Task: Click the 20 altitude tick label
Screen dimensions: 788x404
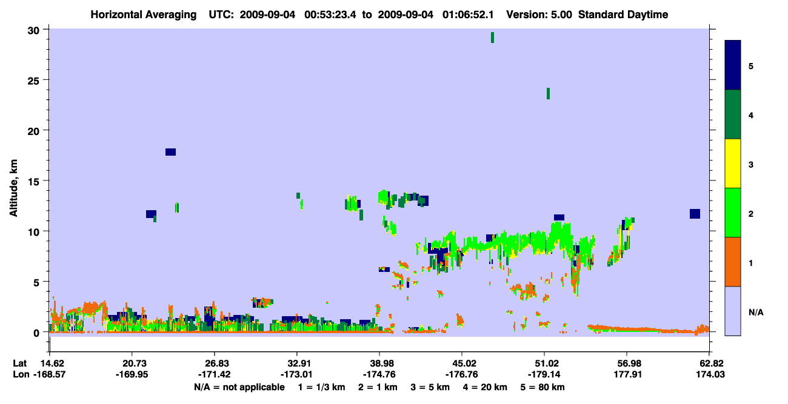Action: pyautogui.click(x=35, y=131)
